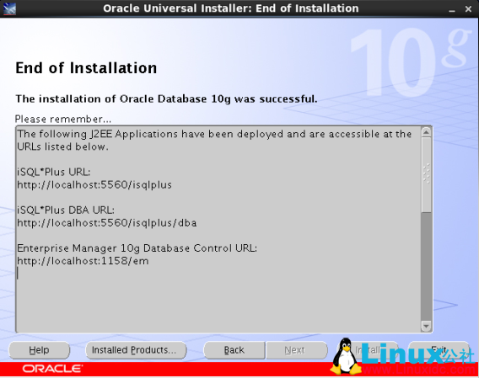The width and height of the screenshot is (479, 378).
Task: Click the Enterprise Manager URL http://localhost:1158/em
Action: click(83, 261)
